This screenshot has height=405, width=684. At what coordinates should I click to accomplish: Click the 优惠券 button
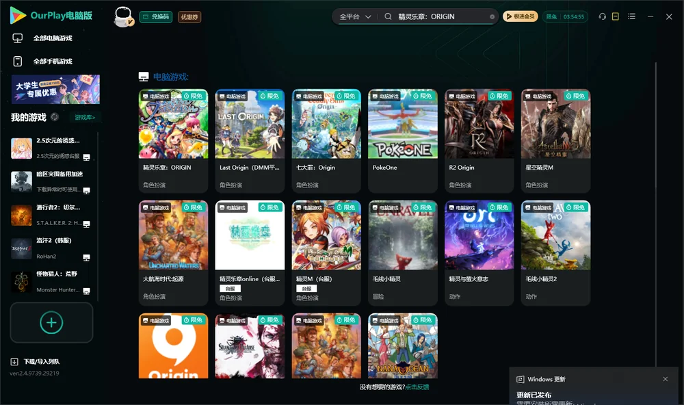click(189, 17)
